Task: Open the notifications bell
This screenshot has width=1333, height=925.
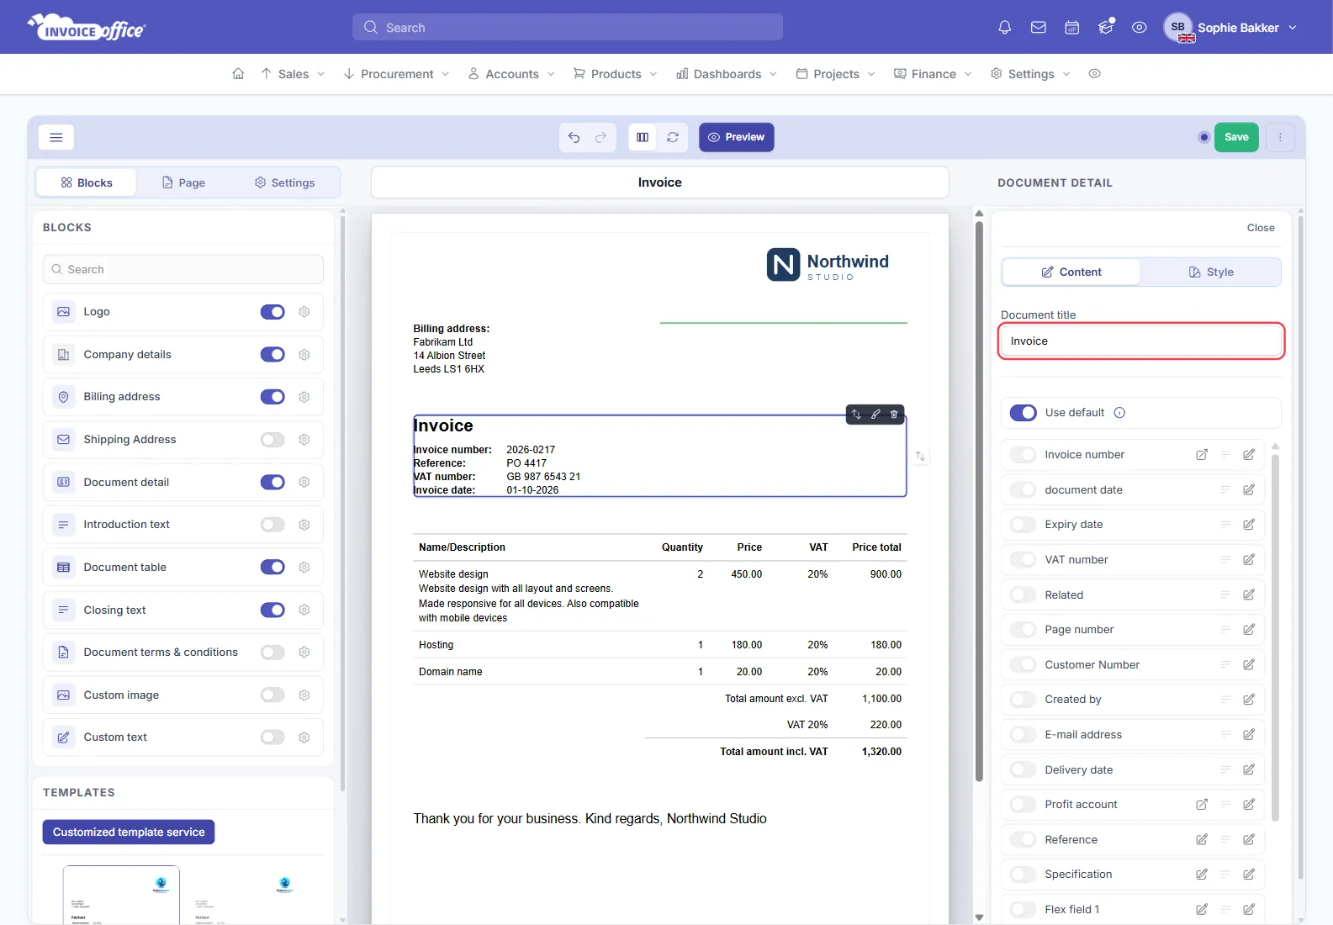Action: 1004,28
